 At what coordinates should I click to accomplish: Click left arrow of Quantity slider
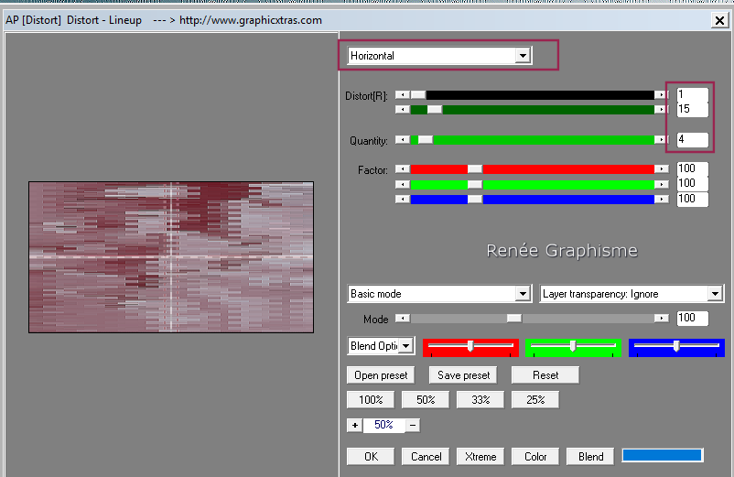pos(403,139)
